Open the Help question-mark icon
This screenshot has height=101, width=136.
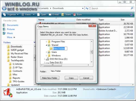[131, 14]
